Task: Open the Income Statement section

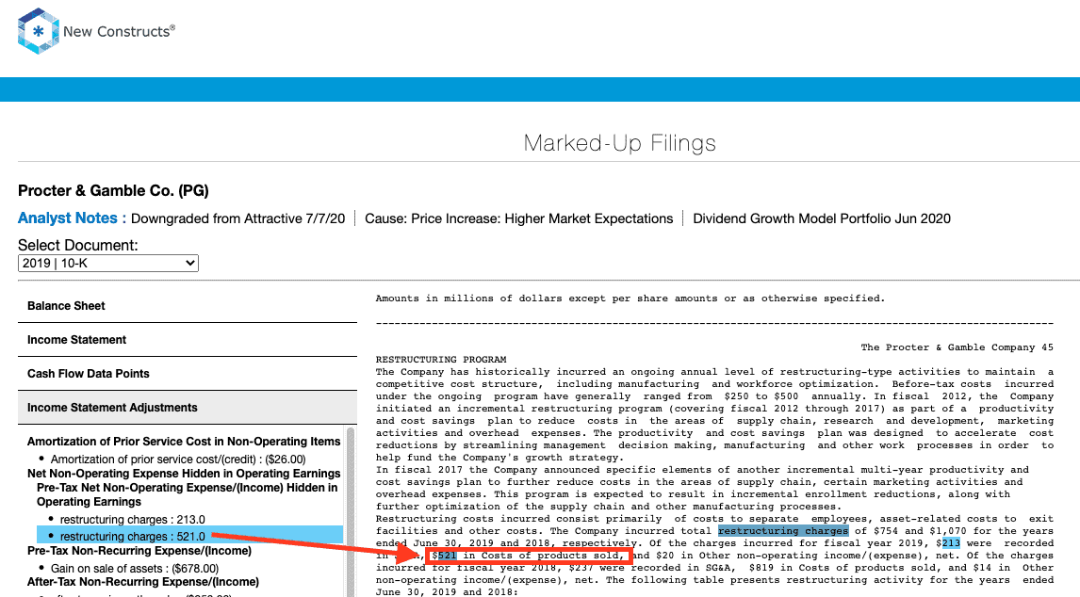Action: click(x=188, y=340)
